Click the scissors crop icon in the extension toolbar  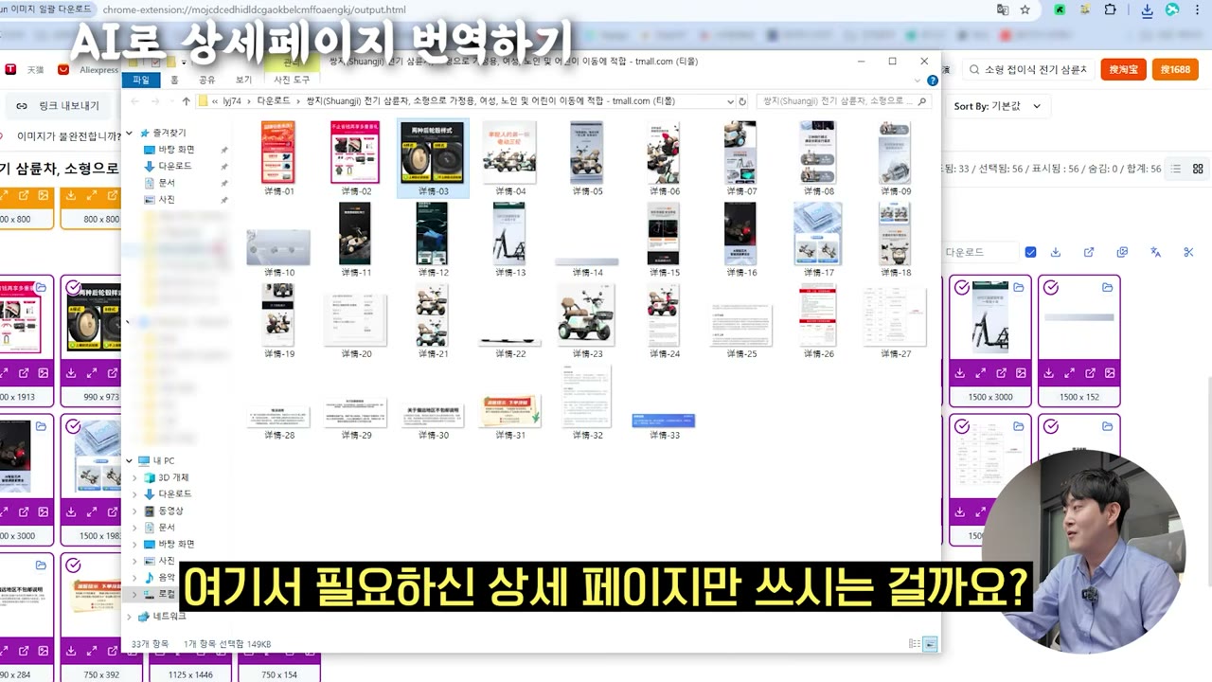[1188, 252]
